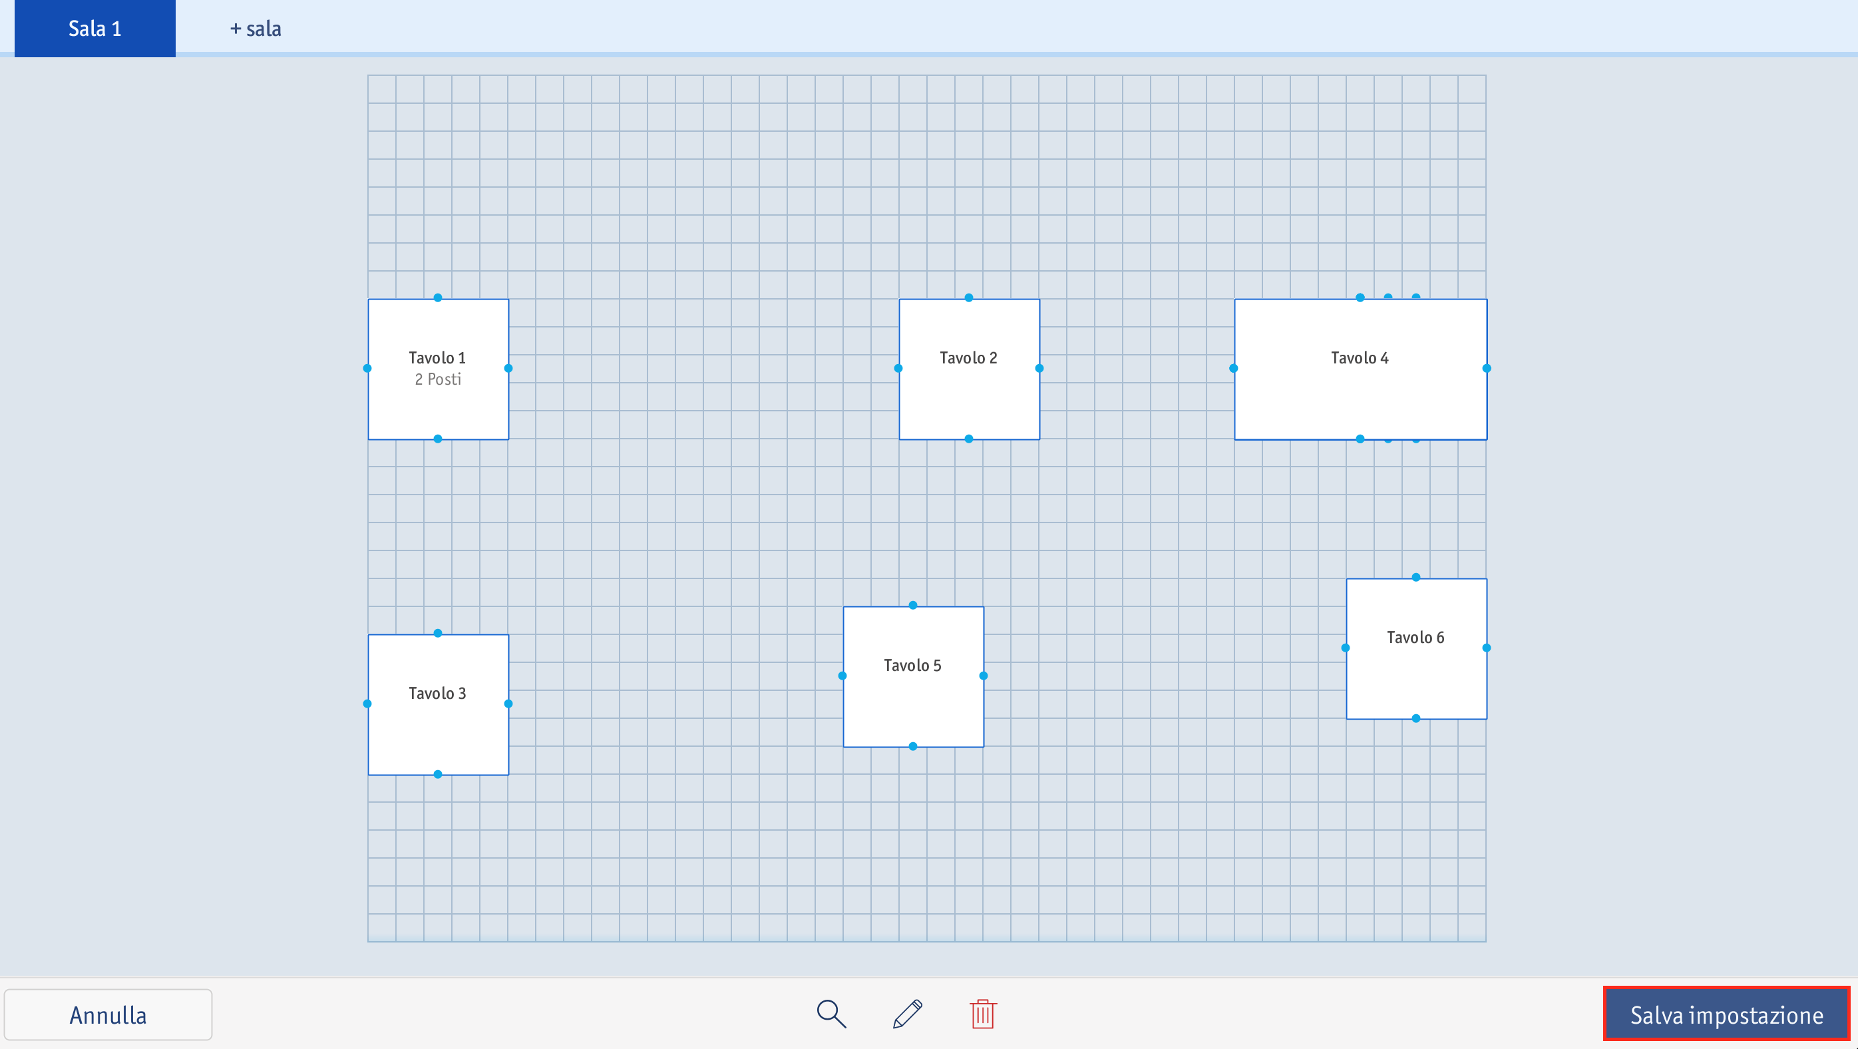The image size is (1858, 1049).
Task: Click the left handle of Tavolo 2
Action: point(898,369)
